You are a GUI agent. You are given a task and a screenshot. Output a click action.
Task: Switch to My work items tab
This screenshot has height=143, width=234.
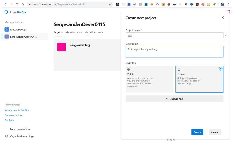74,32
